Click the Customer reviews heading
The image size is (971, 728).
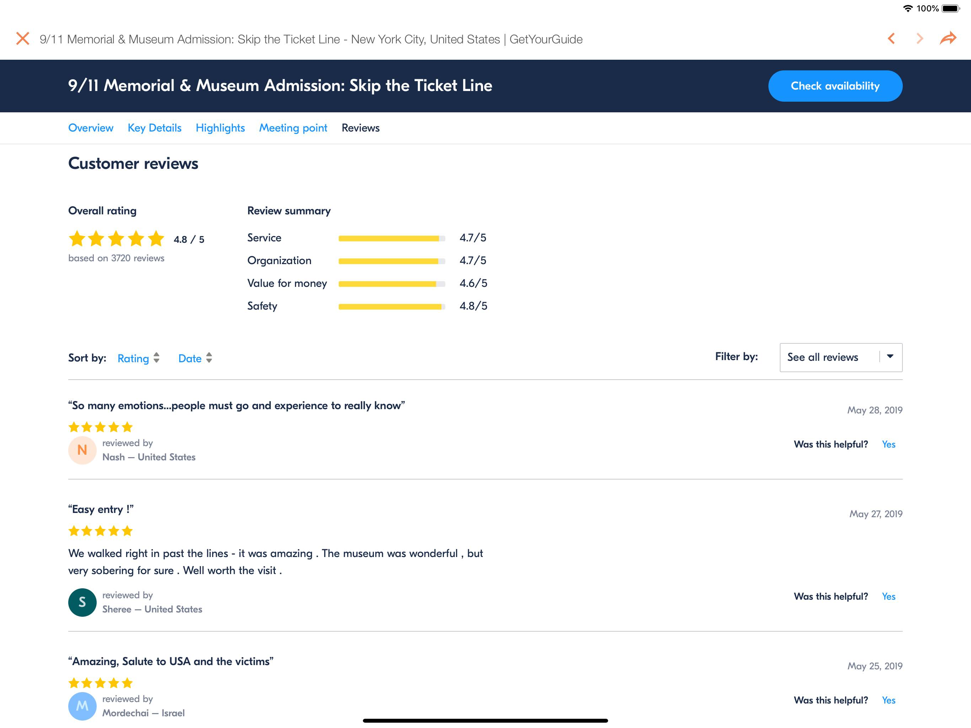tap(133, 164)
